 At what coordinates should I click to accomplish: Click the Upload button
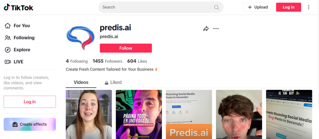pos(258,7)
